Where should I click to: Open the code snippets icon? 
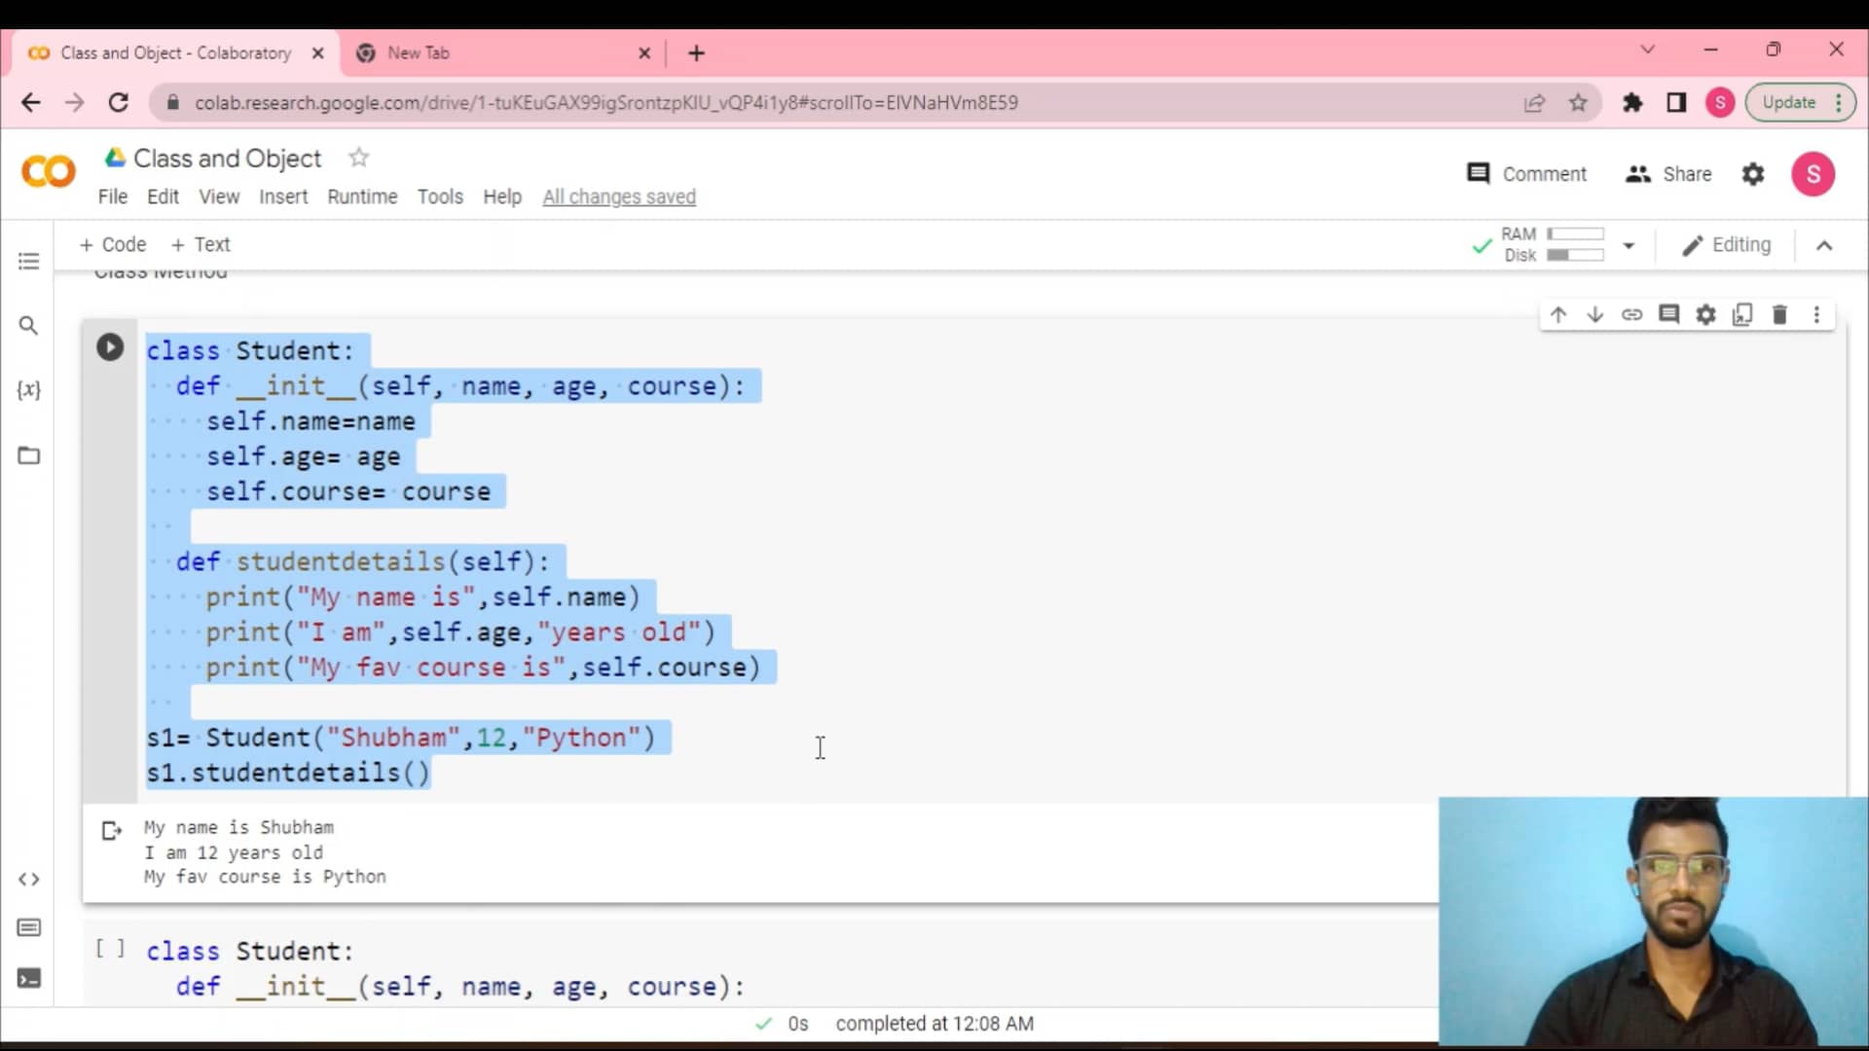coord(28,879)
